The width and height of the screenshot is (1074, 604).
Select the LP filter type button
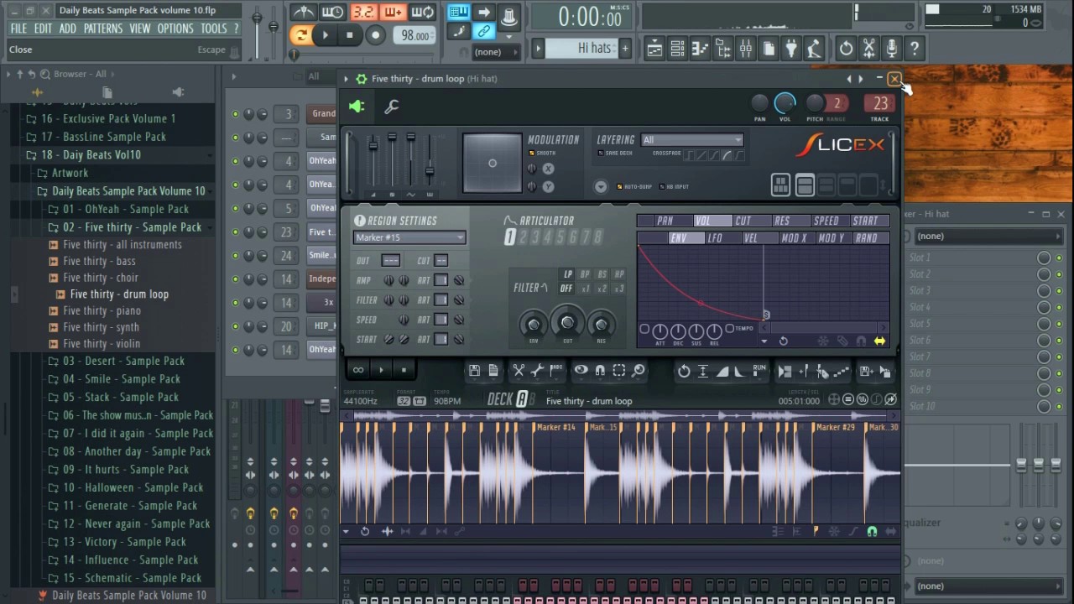568,274
